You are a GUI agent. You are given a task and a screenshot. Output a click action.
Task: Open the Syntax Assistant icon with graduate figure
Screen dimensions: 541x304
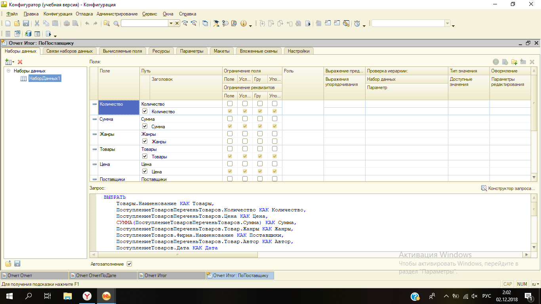click(x=216, y=23)
